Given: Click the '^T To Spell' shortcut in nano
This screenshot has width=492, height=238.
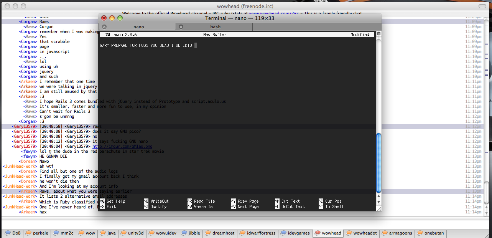Looking at the screenshot, I should click(x=331, y=207).
